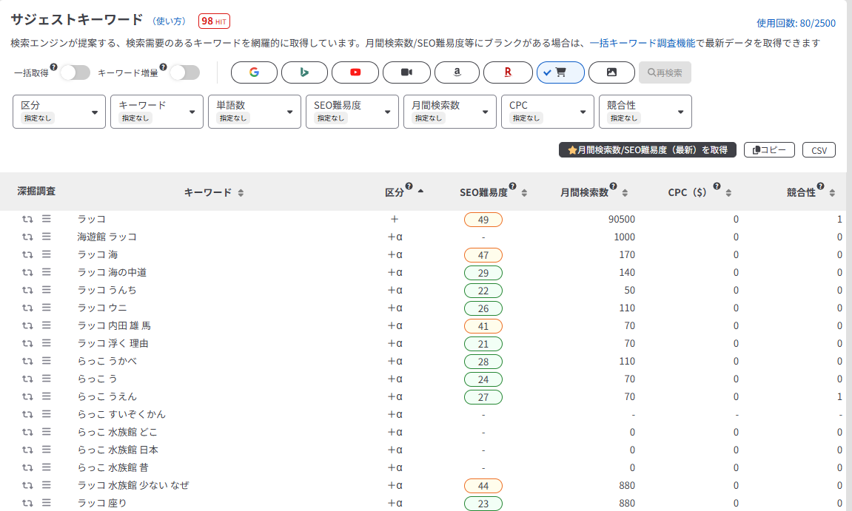
Task: Select the image search suggest source button
Action: pos(611,72)
